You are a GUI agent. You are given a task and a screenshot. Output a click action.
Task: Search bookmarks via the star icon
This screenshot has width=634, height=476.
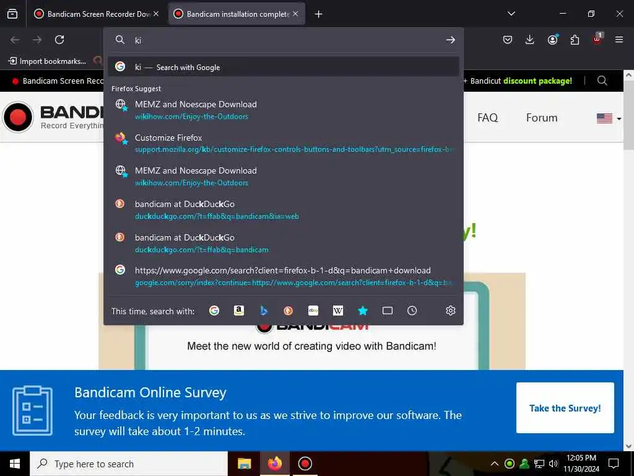[363, 311]
